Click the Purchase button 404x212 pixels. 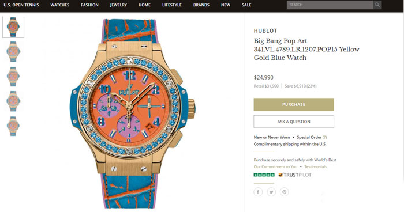tap(294, 104)
